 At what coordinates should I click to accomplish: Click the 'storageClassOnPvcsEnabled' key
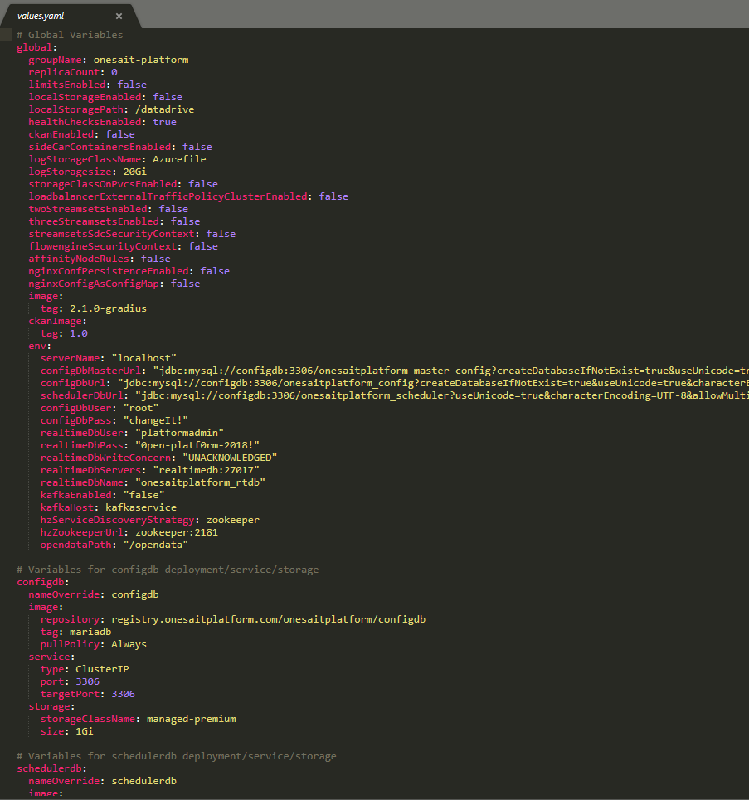tap(103, 184)
